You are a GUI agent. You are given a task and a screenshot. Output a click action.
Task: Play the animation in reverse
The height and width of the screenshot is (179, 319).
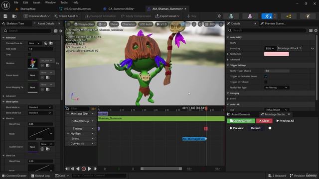[78, 169]
